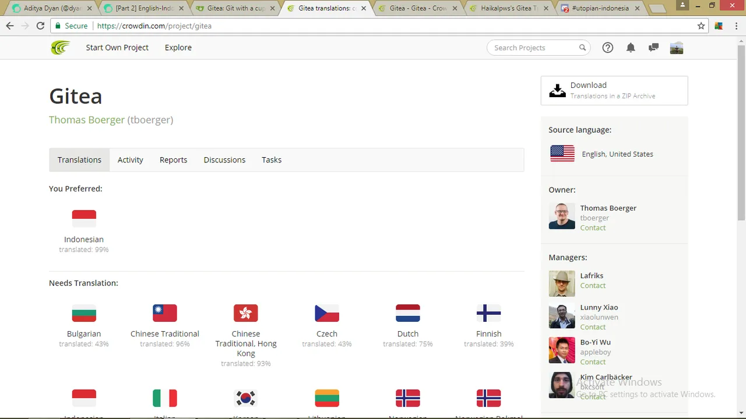Select the Indonesian flag under You Preferred
Screen dimensions: 746x419
click(84, 219)
